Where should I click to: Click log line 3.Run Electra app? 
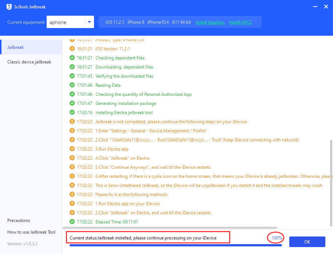click(112, 149)
